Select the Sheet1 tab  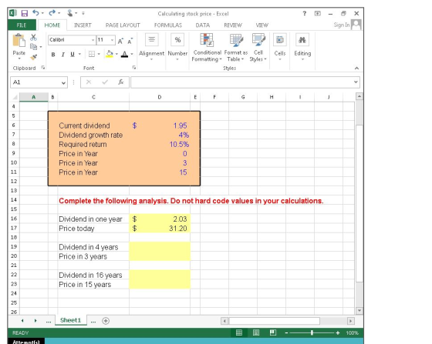[71, 320]
